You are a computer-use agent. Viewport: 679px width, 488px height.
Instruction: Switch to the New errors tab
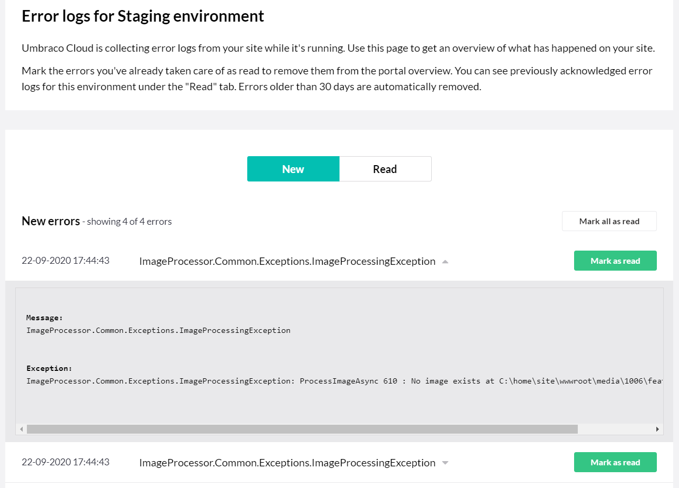tap(293, 169)
